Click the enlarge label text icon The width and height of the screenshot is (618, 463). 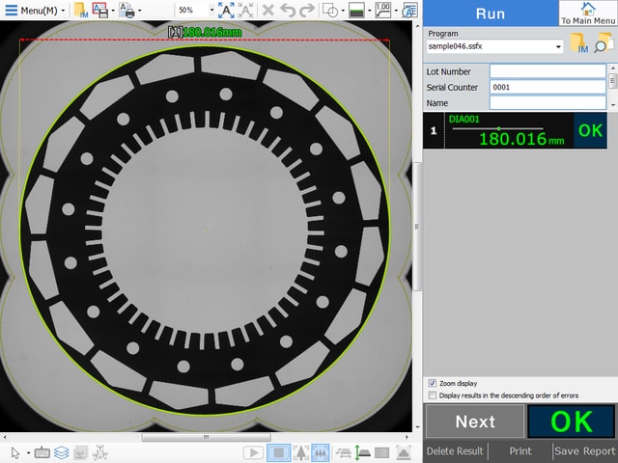[x=226, y=11]
